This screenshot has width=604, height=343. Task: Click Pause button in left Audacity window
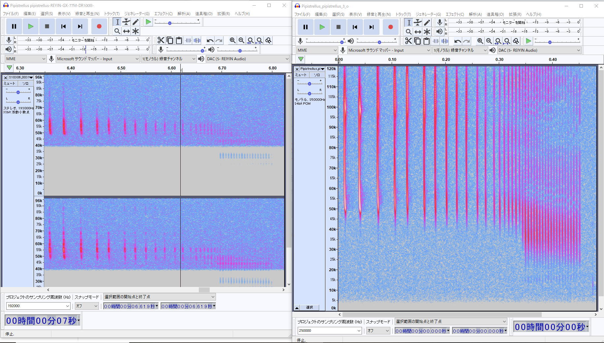point(14,26)
